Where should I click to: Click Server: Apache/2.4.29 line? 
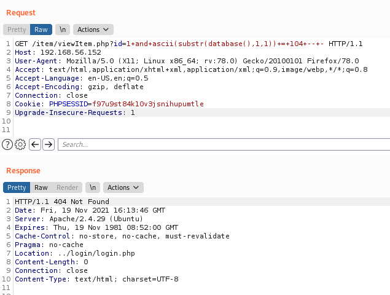click(x=79, y=219)
